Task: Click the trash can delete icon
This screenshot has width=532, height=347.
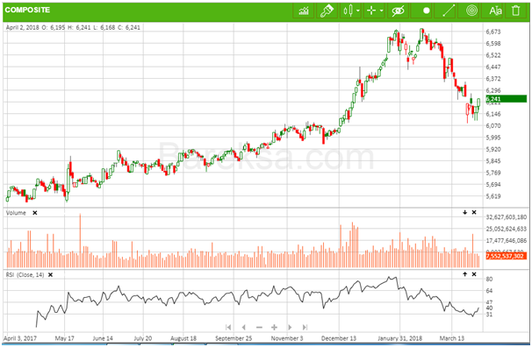Action: pyautogui.click(x=515, y=11)
